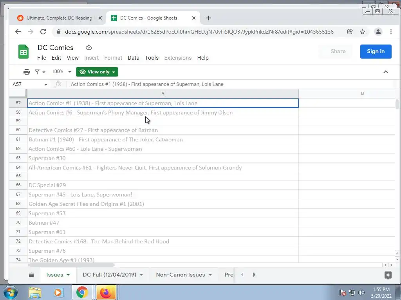Switch to the DC Full (12/04/2019) sheet
Screen dimensions: 401x300
(x=110, y=275)
